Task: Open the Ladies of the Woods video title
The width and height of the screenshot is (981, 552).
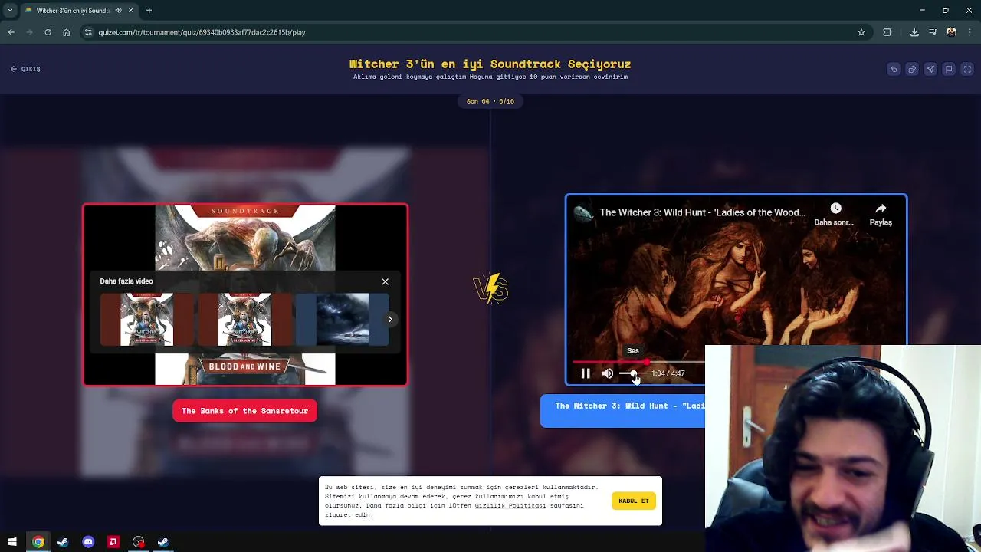Action: [702, 212]
